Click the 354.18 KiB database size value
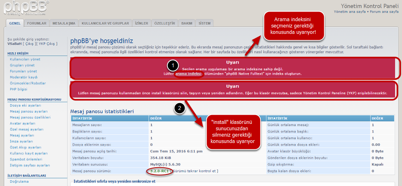The height and width of the screenshot is (186, 402). (160, 158)
